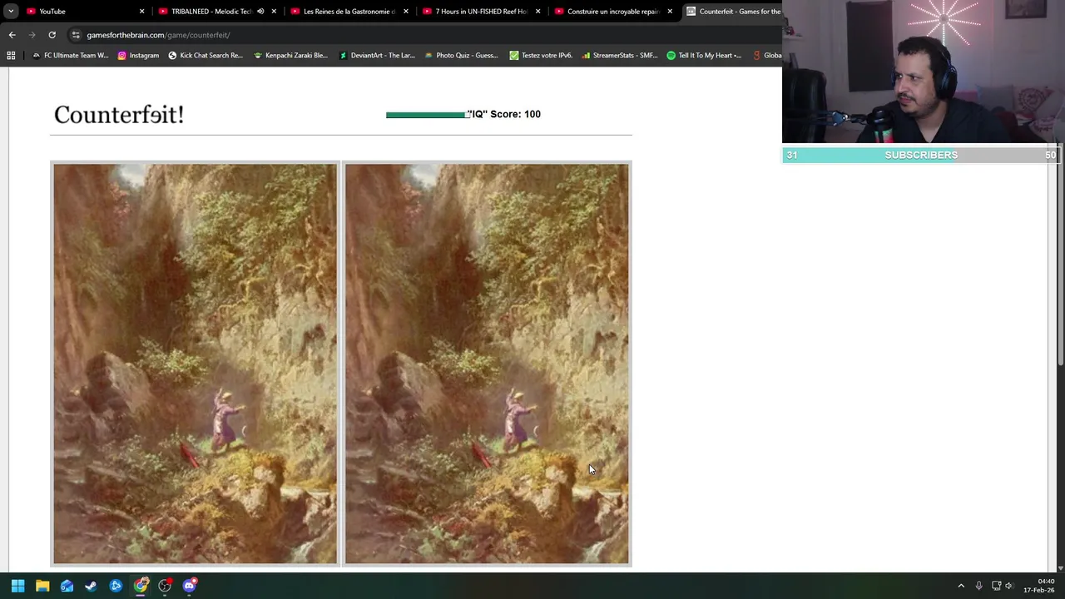Click the streamer webcam overlay
The height and width of the screenshot is (599, 1065).
(924, 73)
